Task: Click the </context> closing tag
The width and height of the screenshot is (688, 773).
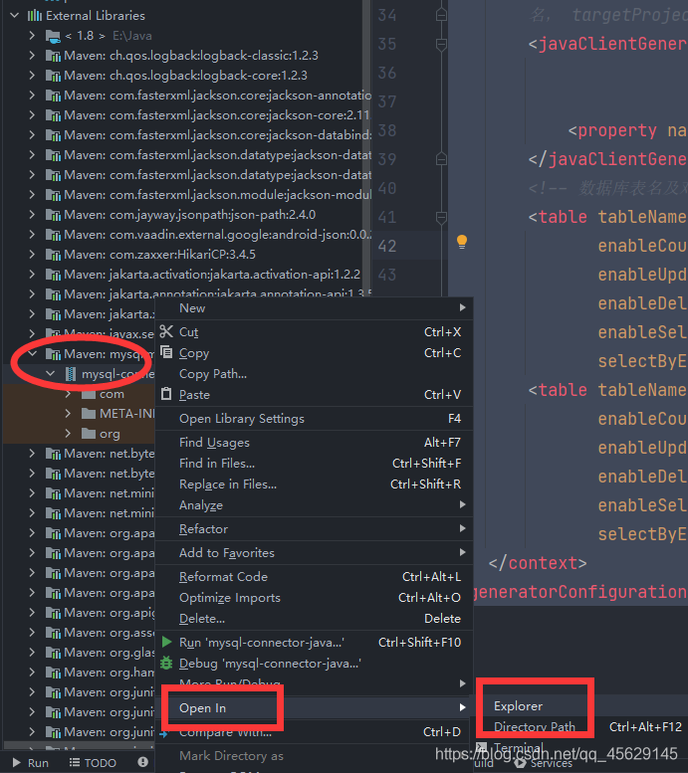Action: tap(538, 563)
